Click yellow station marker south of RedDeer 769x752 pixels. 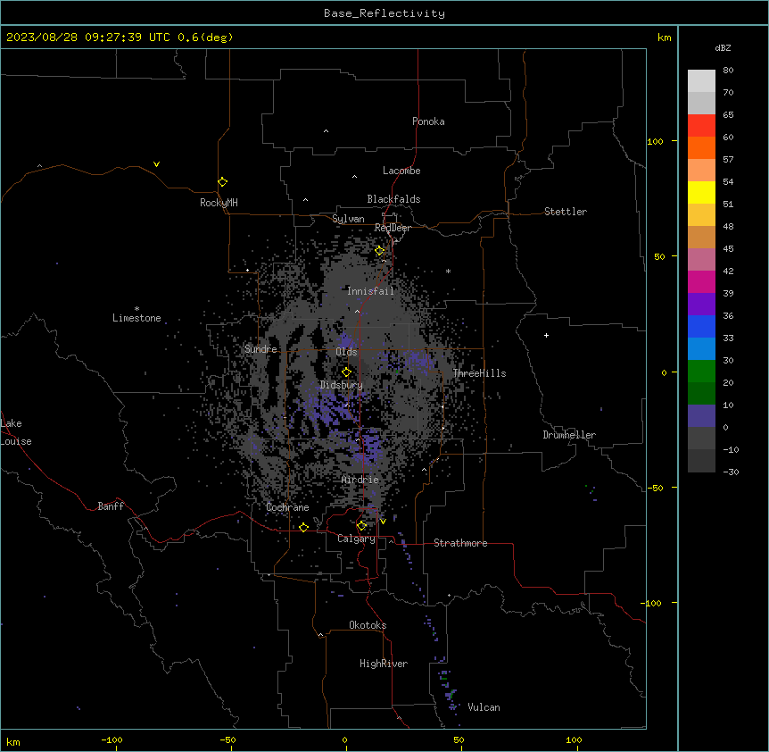click(379, 251)
